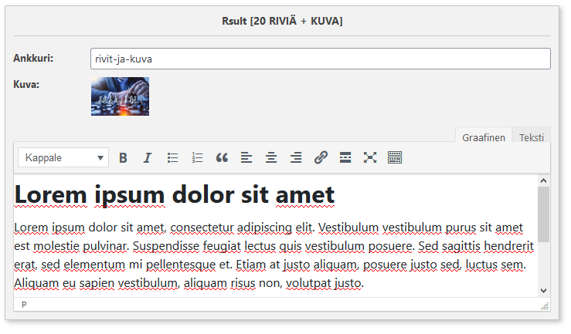Click the editor resize handle corner
Image resolution: width=571 pixels, height=334 pixels.
[x=545, y=306]
